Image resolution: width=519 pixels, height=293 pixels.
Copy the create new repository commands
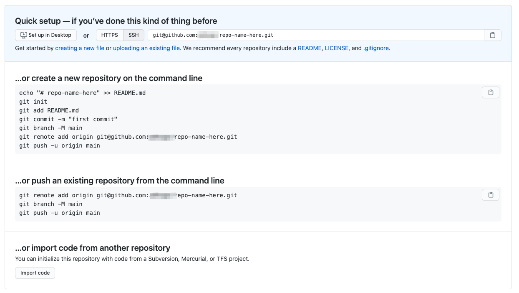coord(490,92)
